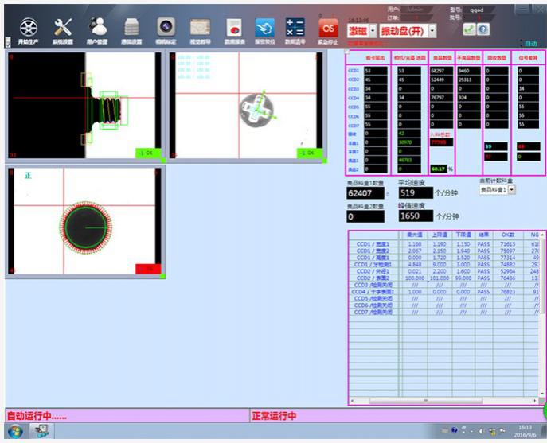Viewport: 547px width, 443px height.
Task: Click the upper limit column header in results table
Action: (x=440, y=235)
